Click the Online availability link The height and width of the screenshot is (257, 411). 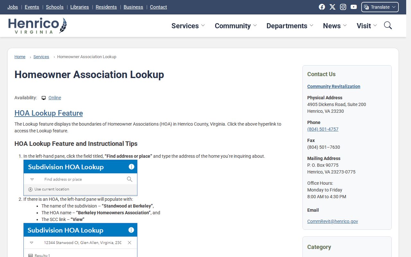(55, 98)
